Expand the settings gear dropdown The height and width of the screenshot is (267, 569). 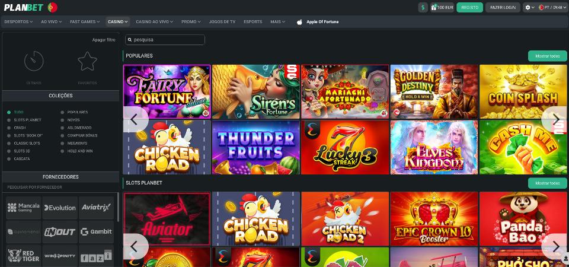(x=529, y=7)
